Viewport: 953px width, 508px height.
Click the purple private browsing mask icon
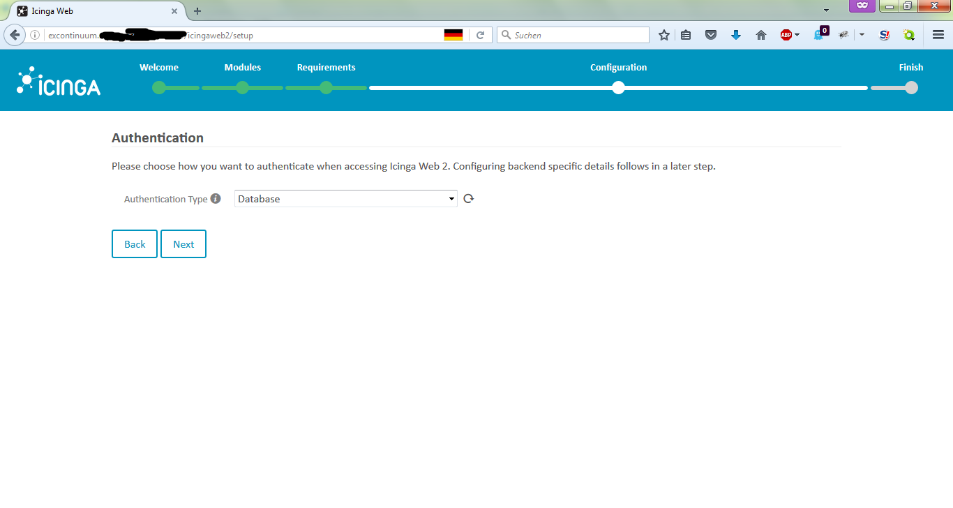click(862, 6)
